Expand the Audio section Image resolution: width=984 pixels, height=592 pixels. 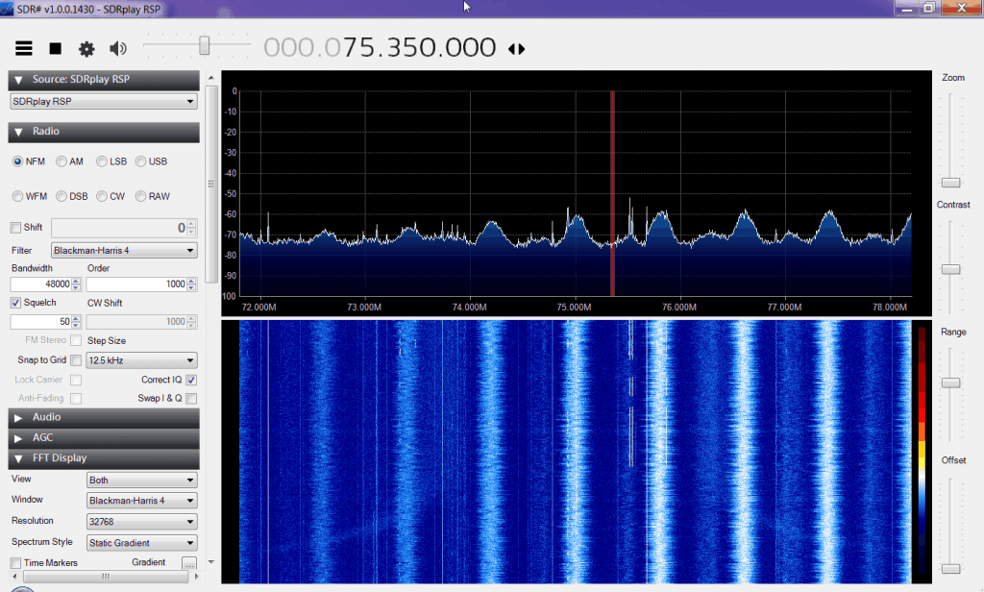click(103, 417)
